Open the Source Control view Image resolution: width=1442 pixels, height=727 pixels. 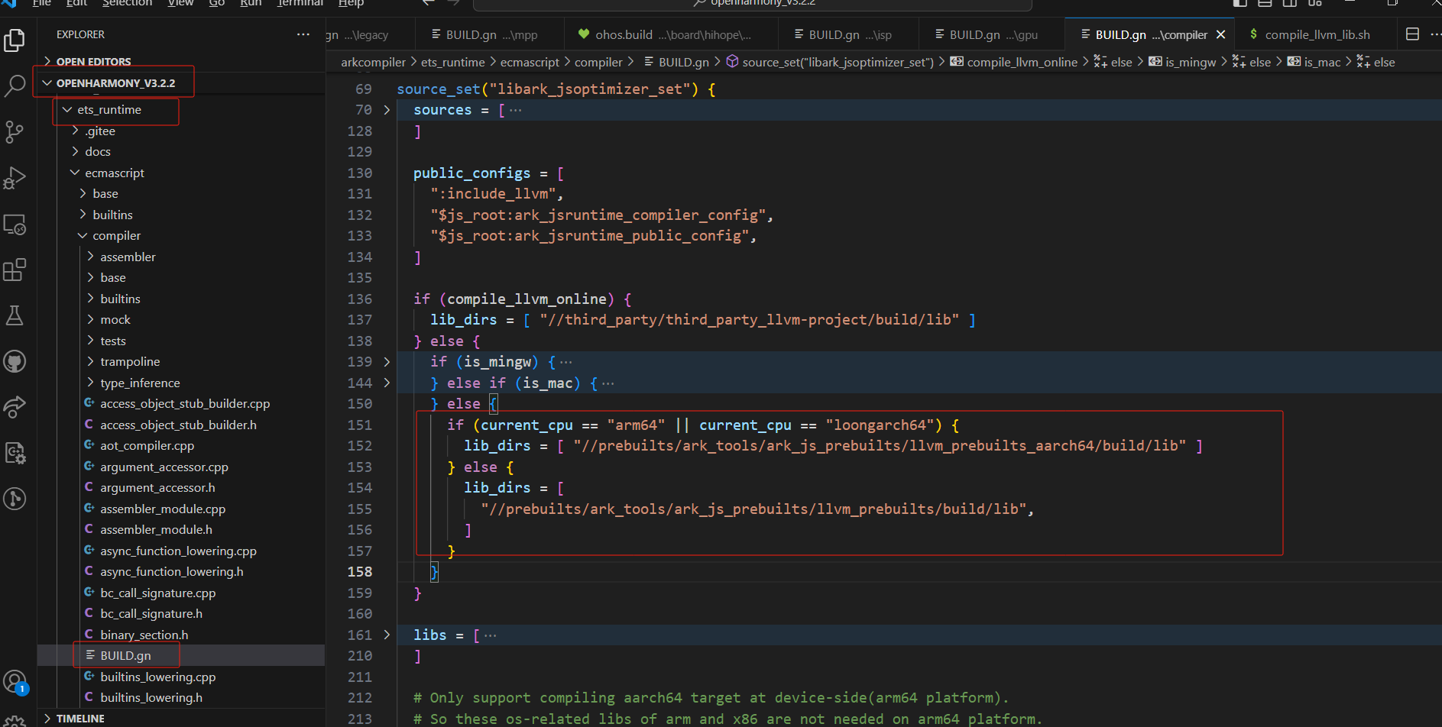coord(15,131)
